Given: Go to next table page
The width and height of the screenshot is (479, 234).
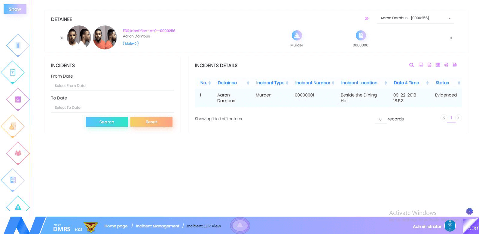Looking at the screenshot, I should pos(458,118).
